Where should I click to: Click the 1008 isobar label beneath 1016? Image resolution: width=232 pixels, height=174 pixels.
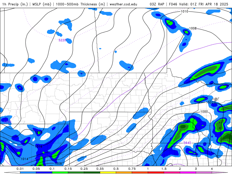58,164
